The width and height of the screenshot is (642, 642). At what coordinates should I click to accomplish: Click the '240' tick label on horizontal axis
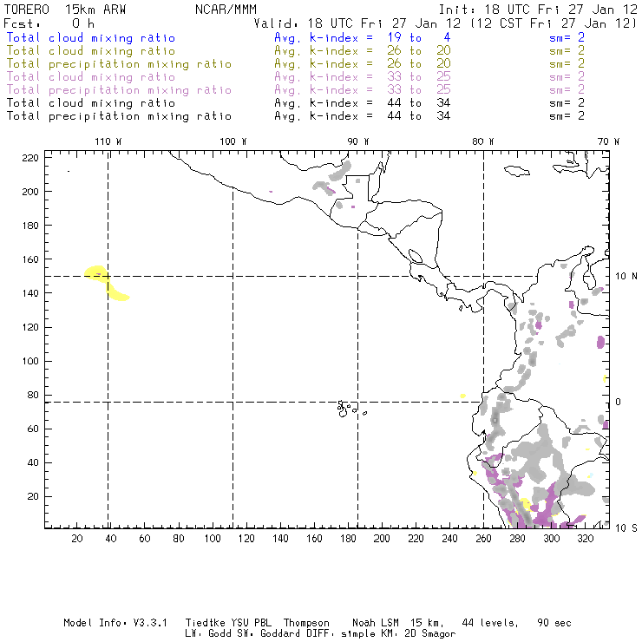click(449, 539)
